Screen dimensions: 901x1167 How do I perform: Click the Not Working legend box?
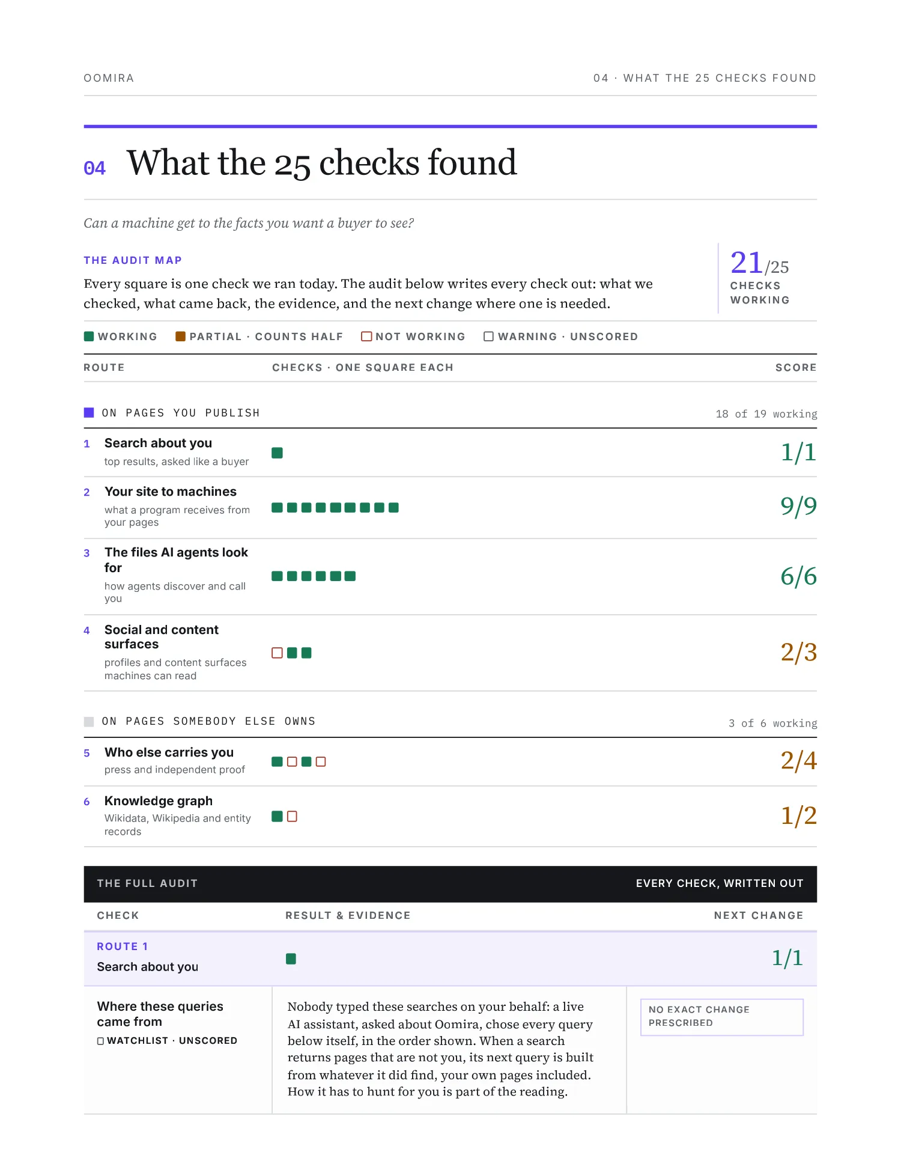[366, 337]
